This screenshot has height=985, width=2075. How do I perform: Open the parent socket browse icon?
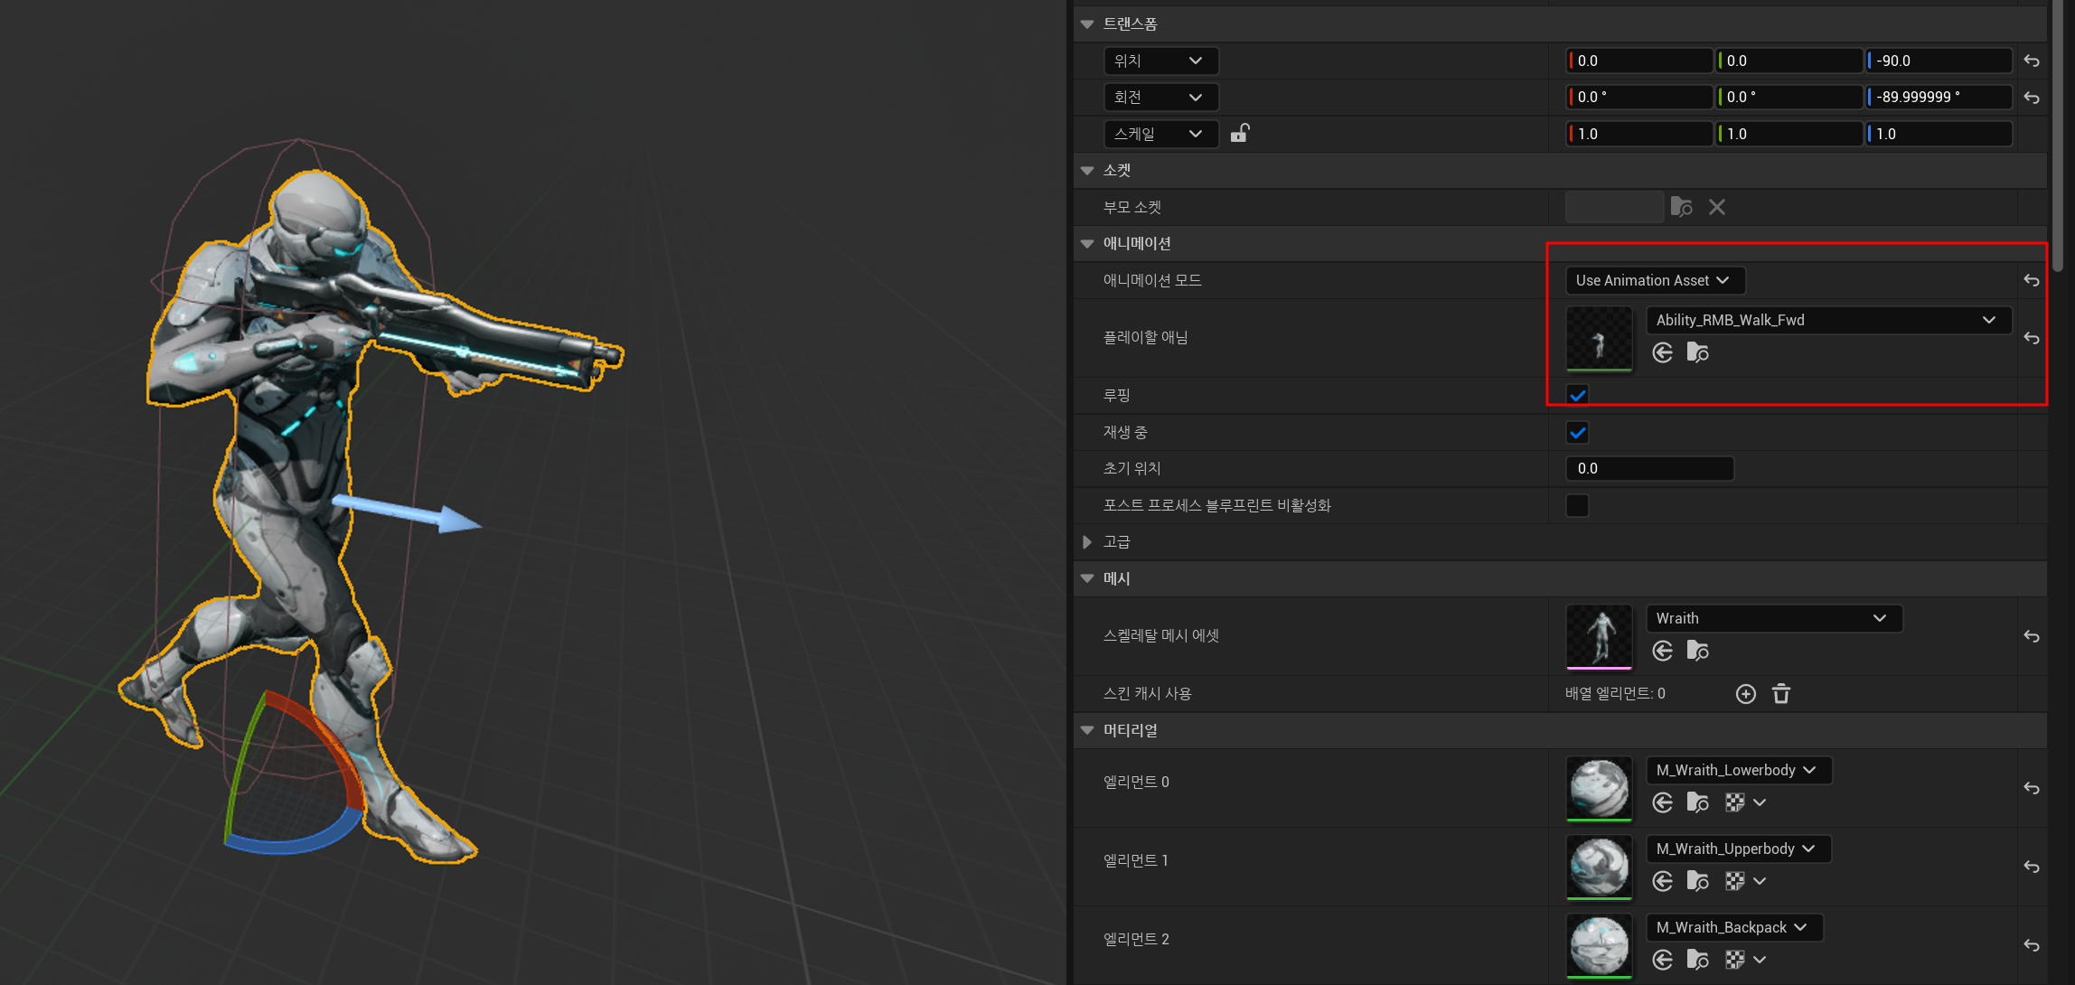pyautogui.click(x=1681, y=207)
